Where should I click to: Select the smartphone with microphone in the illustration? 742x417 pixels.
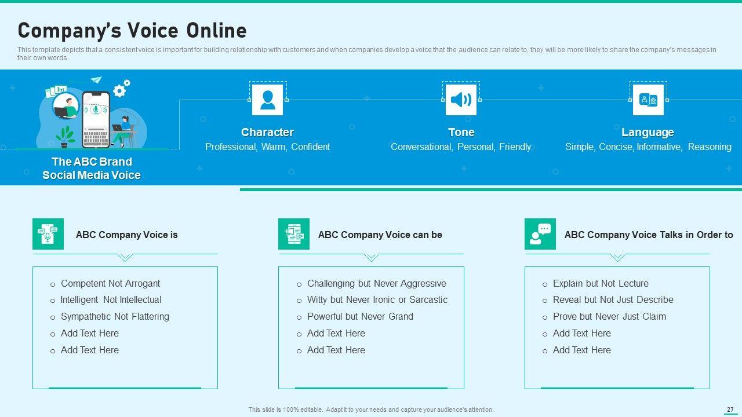[96, 119]
